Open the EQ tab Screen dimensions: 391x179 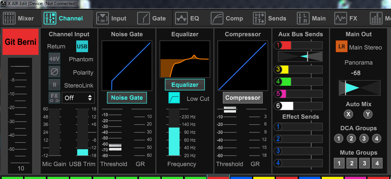(187, 18)
